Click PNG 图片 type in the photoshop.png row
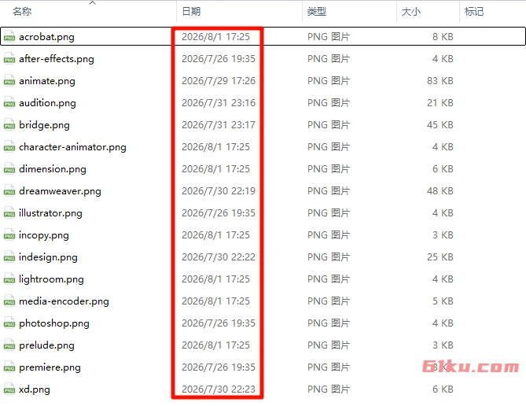 329,323
